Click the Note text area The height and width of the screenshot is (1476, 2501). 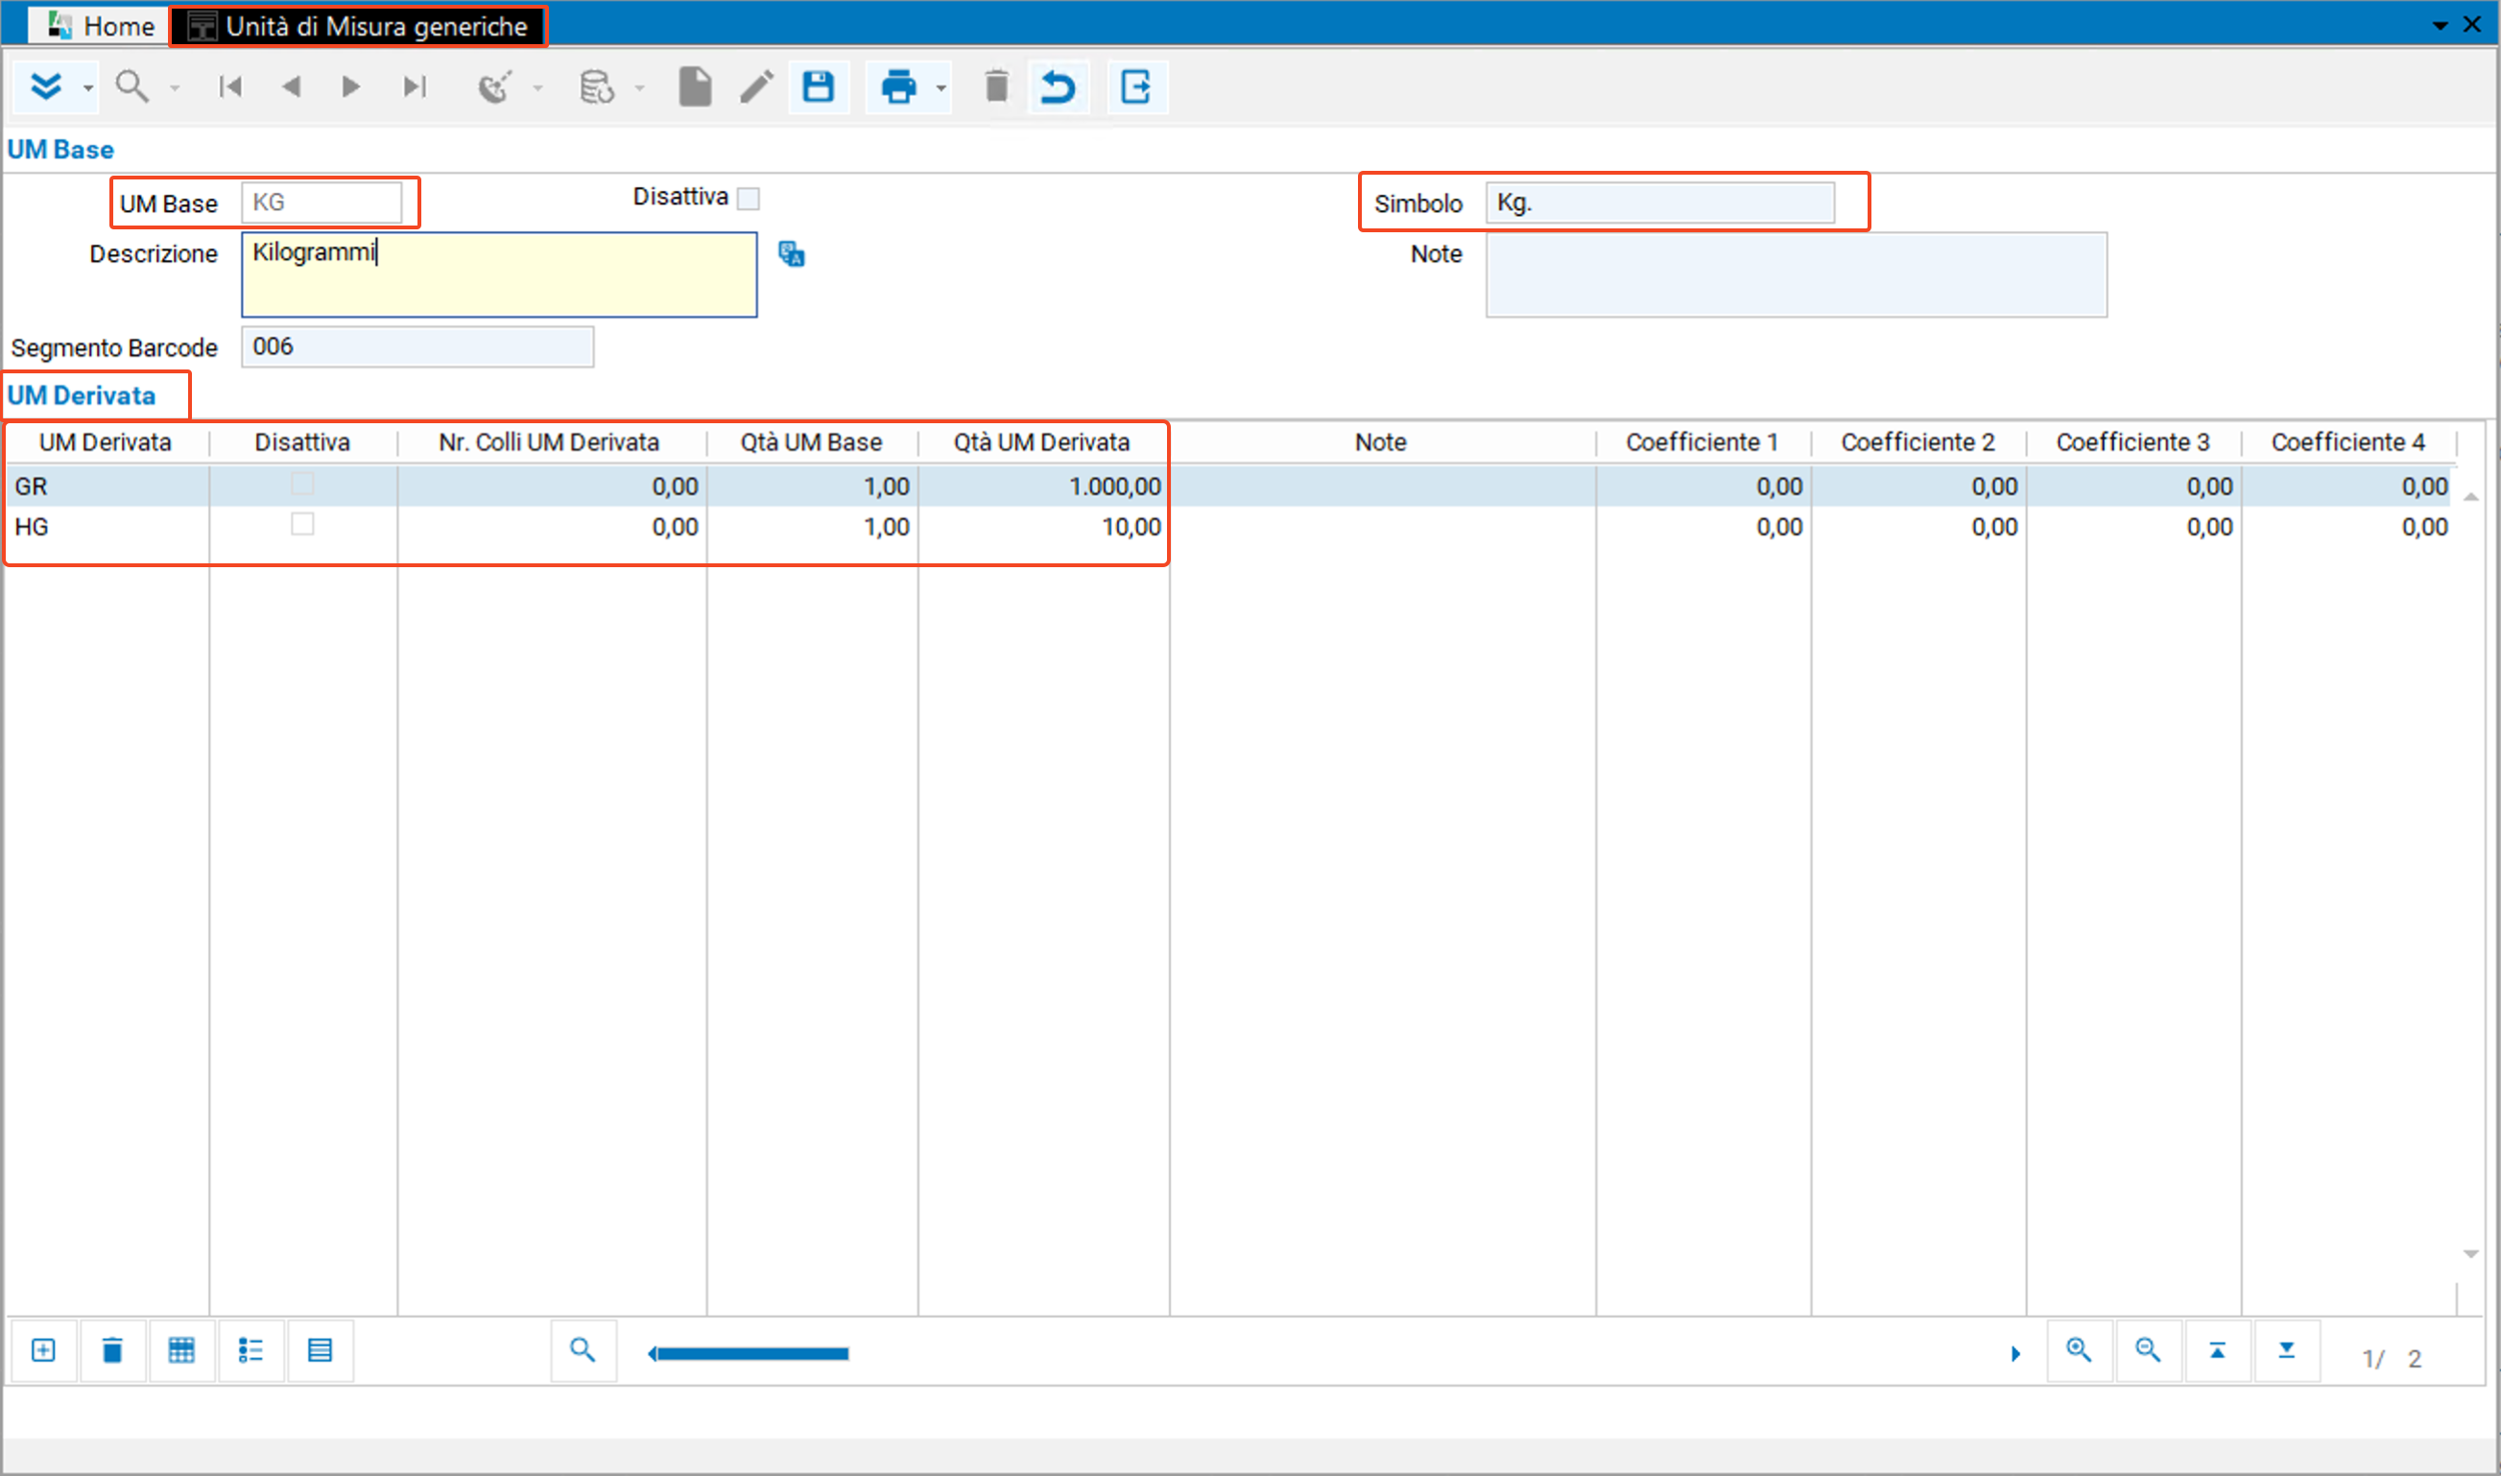1796,274
